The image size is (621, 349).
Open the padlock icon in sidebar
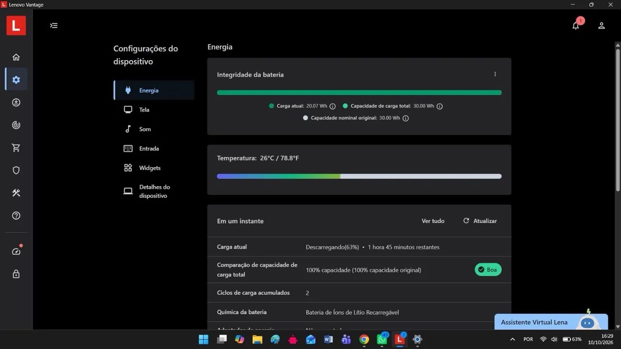[16, 274]
